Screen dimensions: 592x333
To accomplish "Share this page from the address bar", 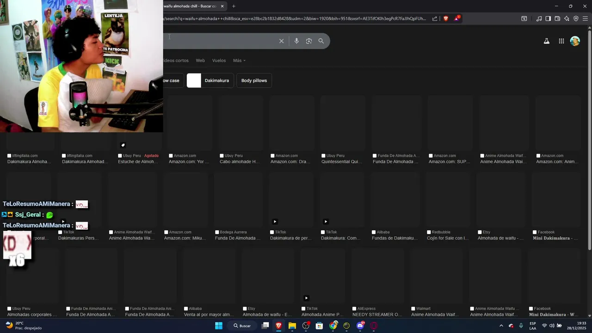I will 435,18.
